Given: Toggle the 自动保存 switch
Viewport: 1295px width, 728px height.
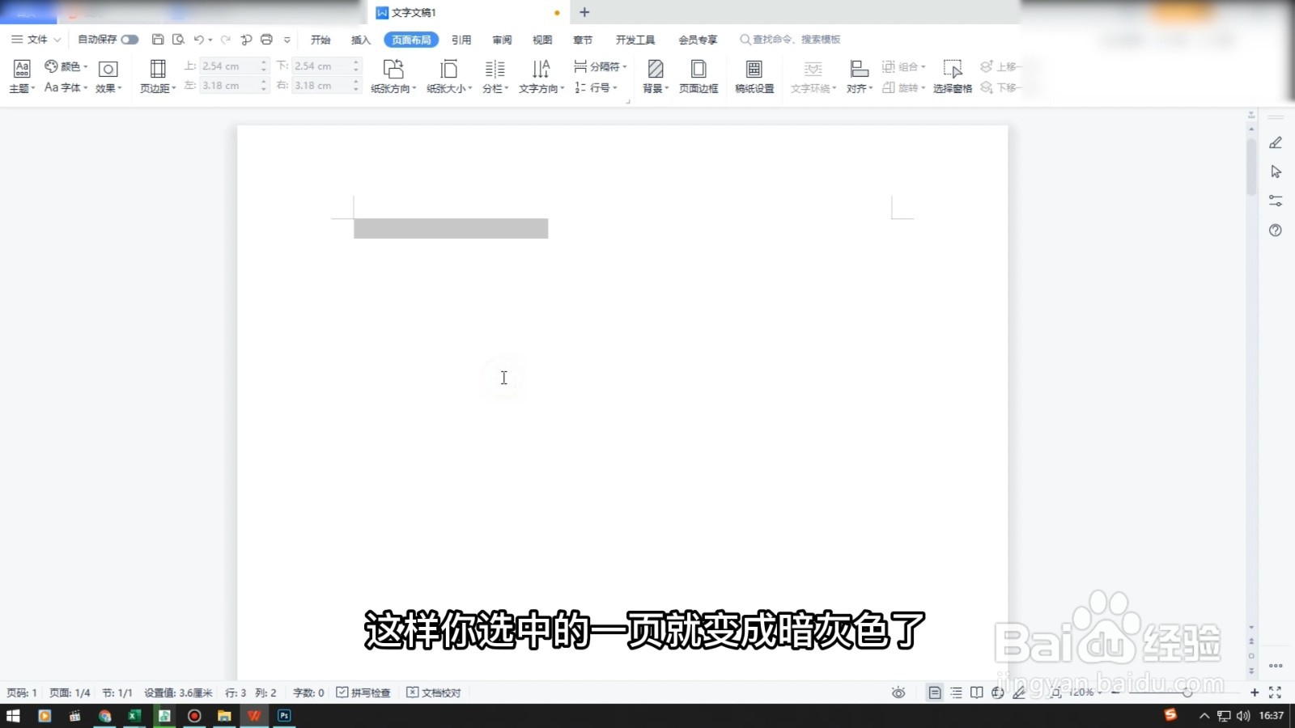Looking at the screenshot, I should 129,39.
